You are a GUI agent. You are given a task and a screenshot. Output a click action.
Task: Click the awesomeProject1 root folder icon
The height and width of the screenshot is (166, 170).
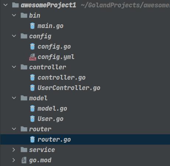tap(15, 5)
